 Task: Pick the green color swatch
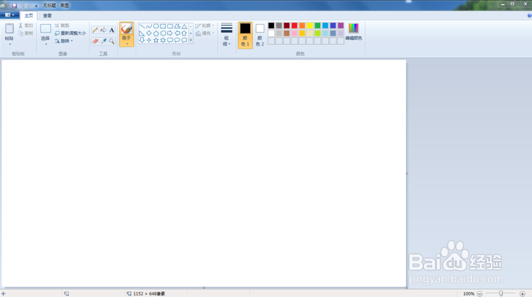click(318, 26)
